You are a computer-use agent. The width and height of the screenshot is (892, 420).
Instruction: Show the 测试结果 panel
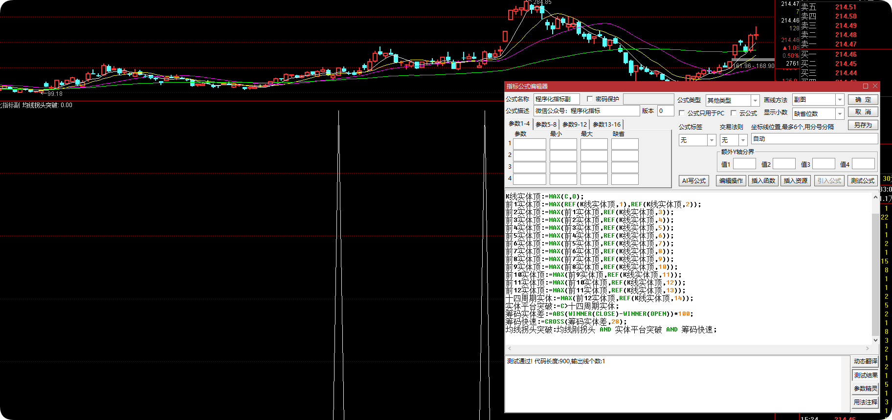click(x=865, y=375)
